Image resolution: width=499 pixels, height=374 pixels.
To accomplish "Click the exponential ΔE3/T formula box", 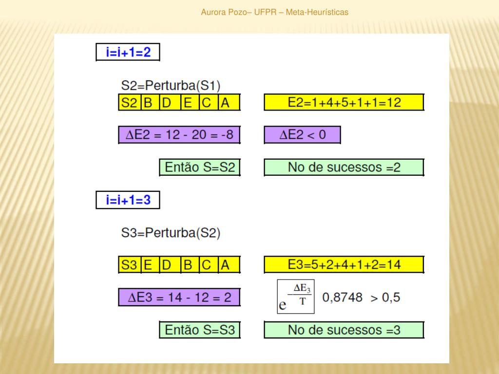I will [x=296, y=297].
